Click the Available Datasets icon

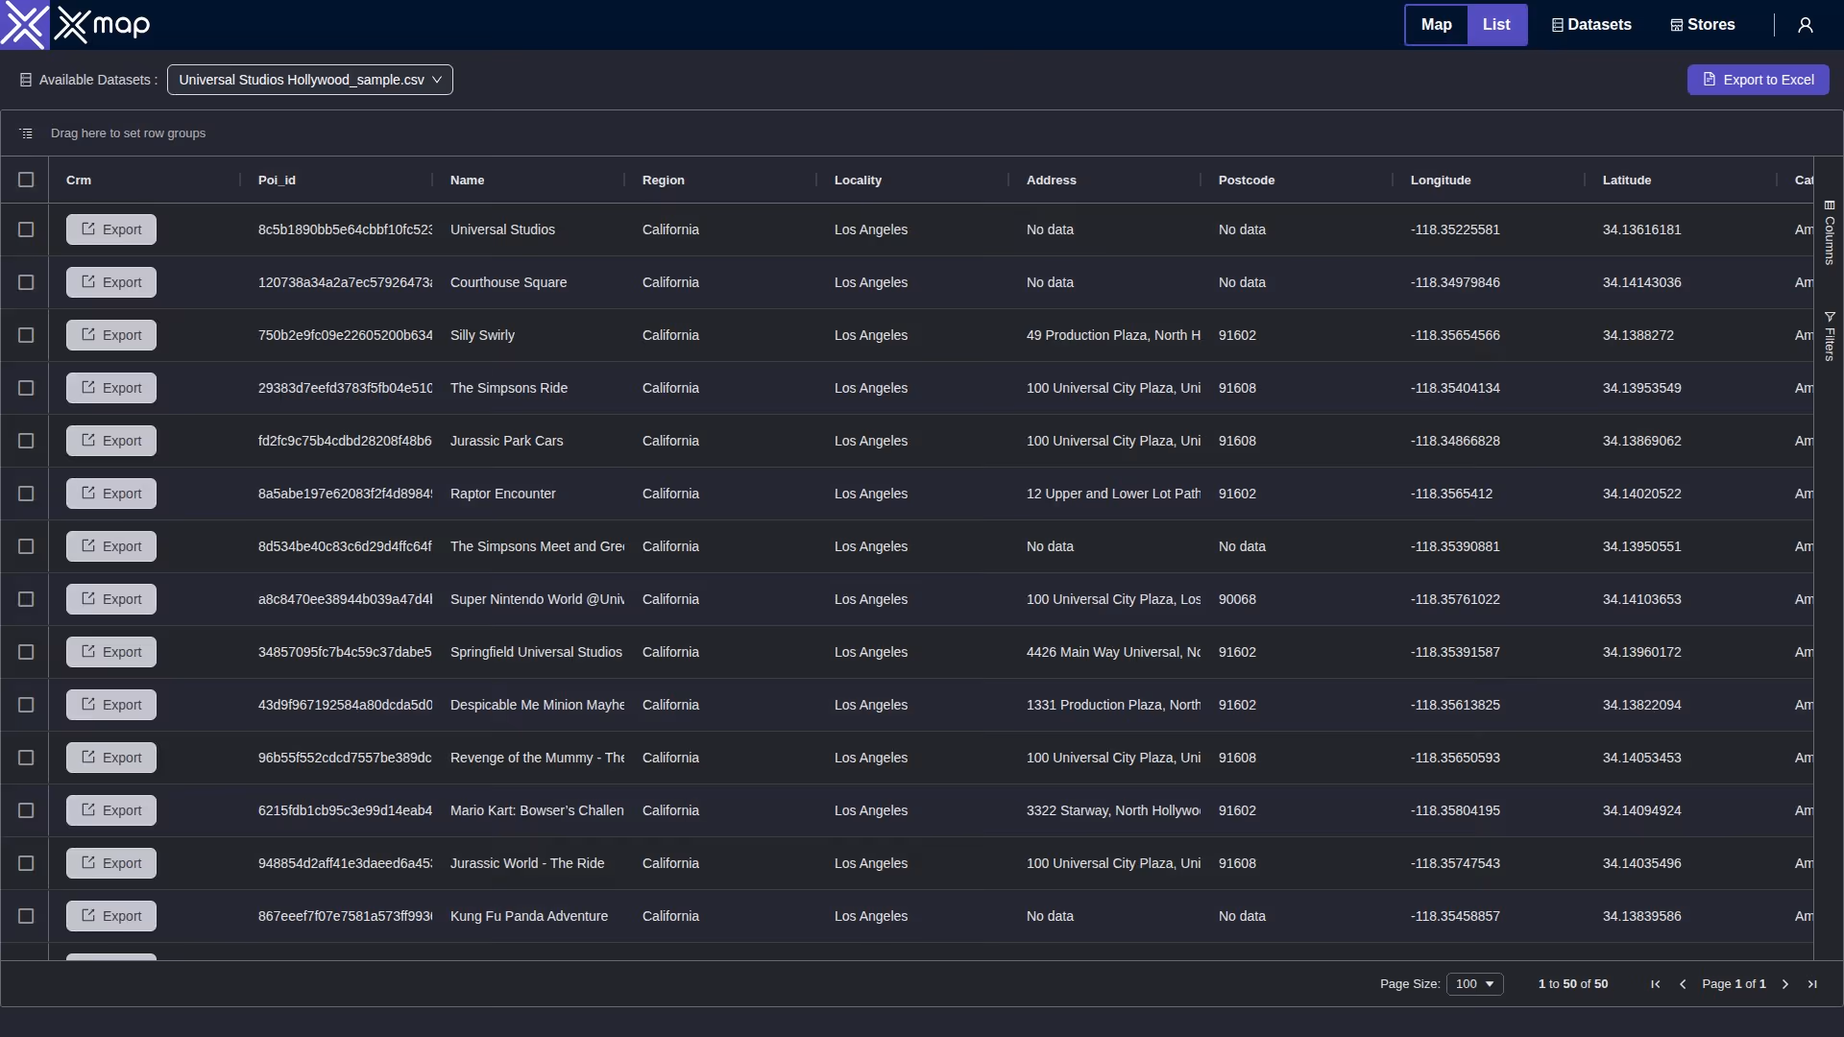[26, 80]
